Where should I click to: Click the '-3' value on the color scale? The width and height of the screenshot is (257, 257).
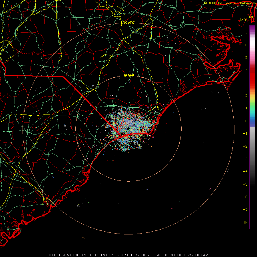[x=245, y=159]
